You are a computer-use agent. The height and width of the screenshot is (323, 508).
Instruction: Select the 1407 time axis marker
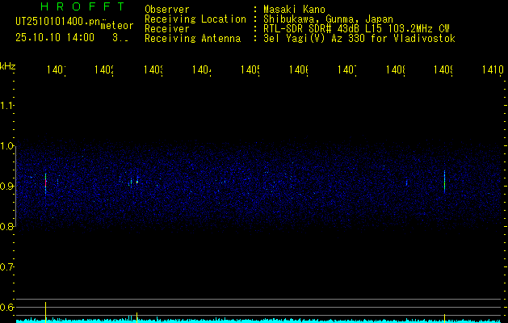click(x=347, y=71)
